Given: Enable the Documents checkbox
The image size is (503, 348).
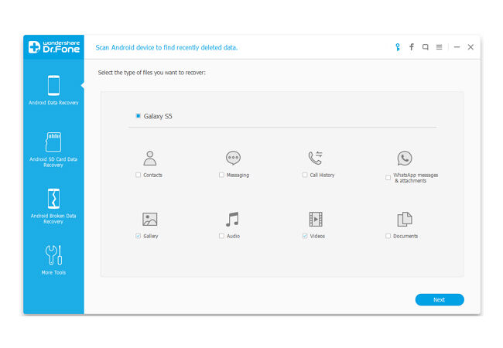Looking at the screenshot, I should pos(388,236).
